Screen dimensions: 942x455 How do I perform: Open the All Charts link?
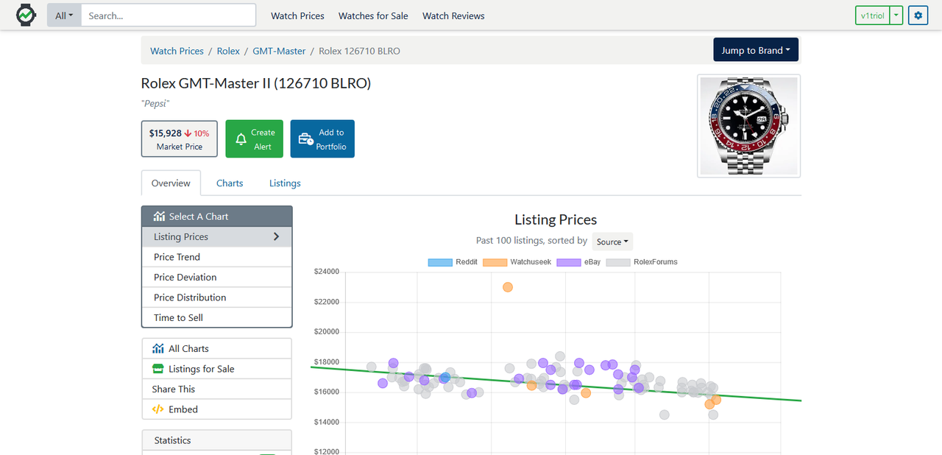click(x=217, y=348)
